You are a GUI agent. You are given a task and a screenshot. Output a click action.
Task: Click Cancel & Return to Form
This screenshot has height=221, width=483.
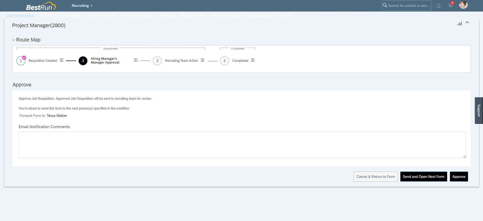376,177
